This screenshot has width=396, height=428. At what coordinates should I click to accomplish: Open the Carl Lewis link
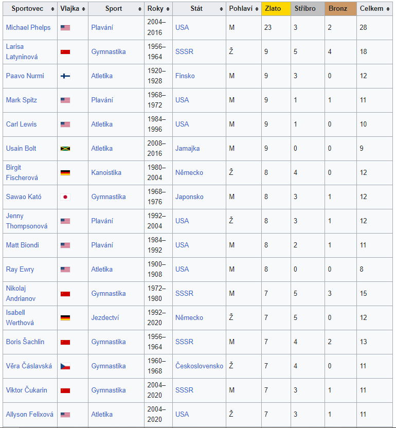click(x=21, y=124)
